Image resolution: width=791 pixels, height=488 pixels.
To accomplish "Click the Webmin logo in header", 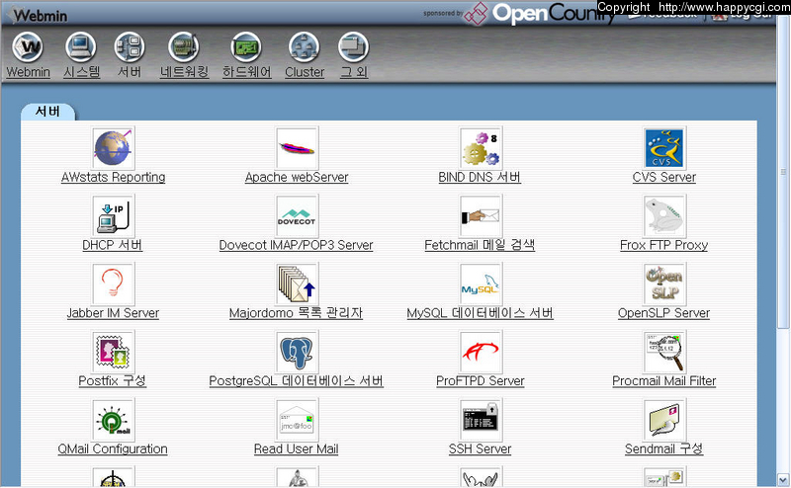I will 37,15.
